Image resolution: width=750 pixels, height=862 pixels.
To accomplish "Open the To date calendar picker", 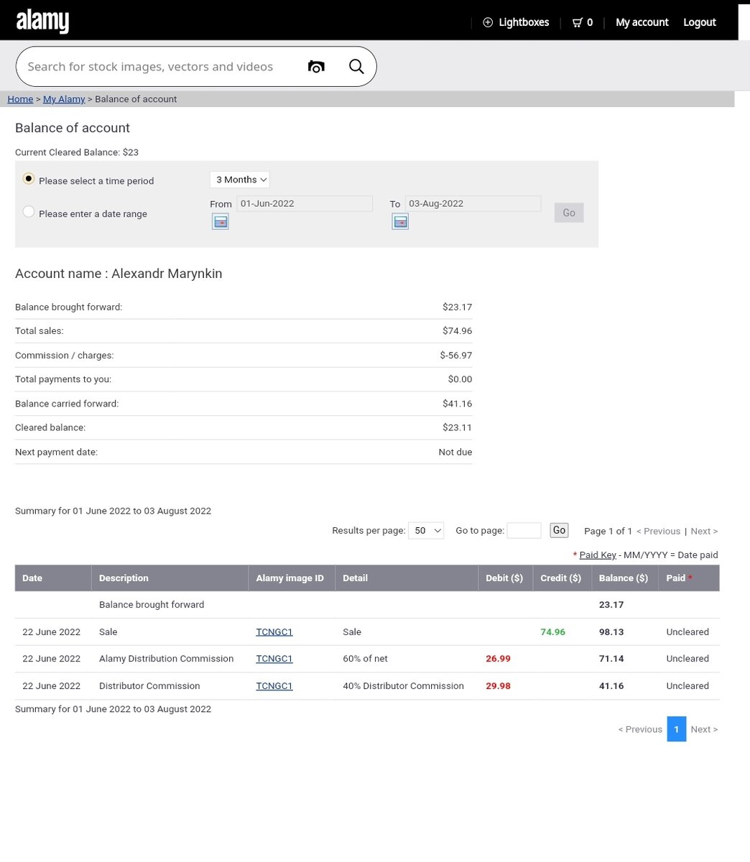I will coord(400,222).
